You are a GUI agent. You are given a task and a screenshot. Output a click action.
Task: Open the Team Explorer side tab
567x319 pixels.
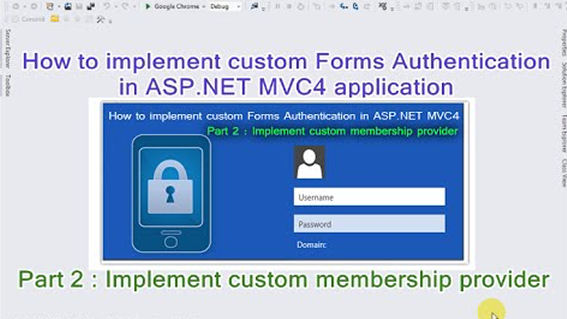tap(563, 133)
